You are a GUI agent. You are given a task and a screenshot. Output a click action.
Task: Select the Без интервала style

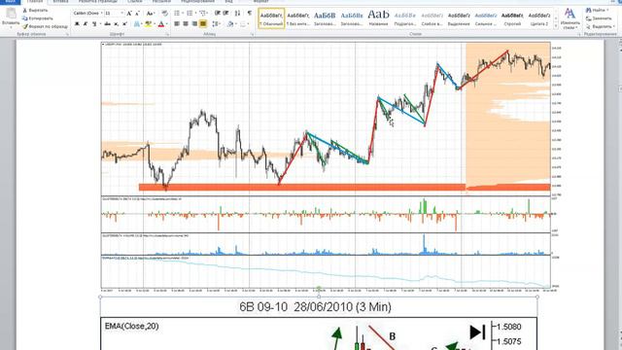click(x=298, y=18)
